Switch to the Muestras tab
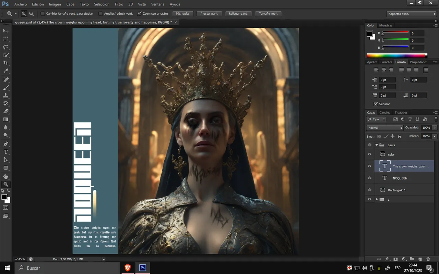The height and width of the screenshot is (274, 439). click(x=386, y=25)
